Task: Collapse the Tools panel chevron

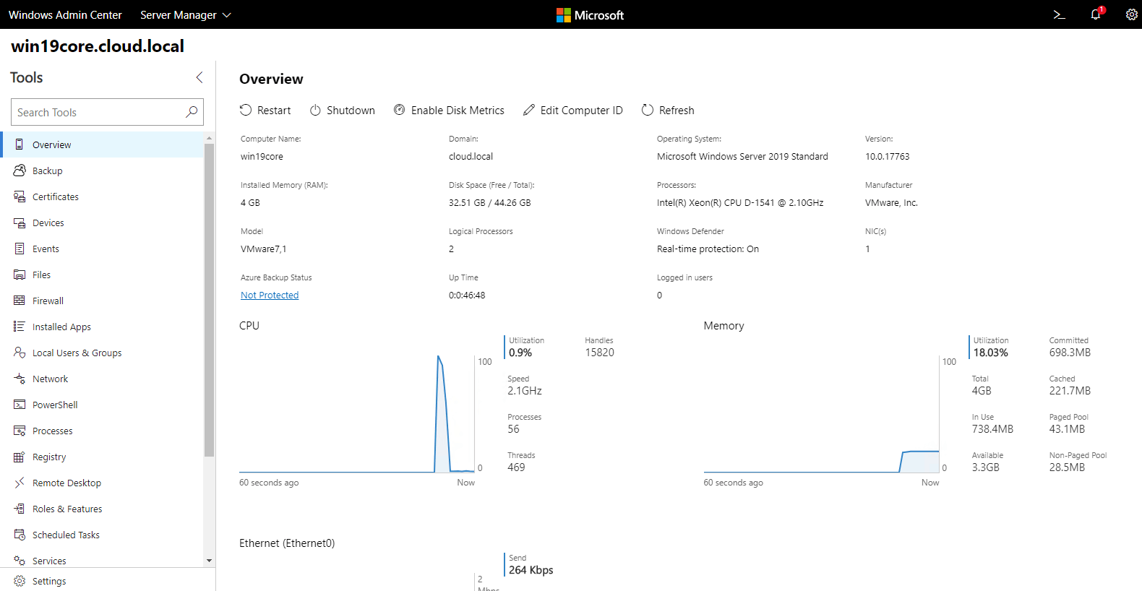Action: pyautogui.click(x=199, y=77)
